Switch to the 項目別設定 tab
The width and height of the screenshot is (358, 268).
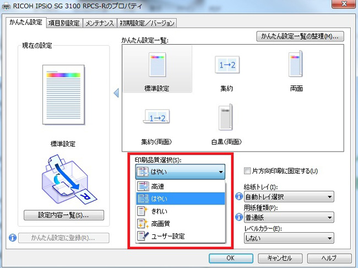click(64, 23)
